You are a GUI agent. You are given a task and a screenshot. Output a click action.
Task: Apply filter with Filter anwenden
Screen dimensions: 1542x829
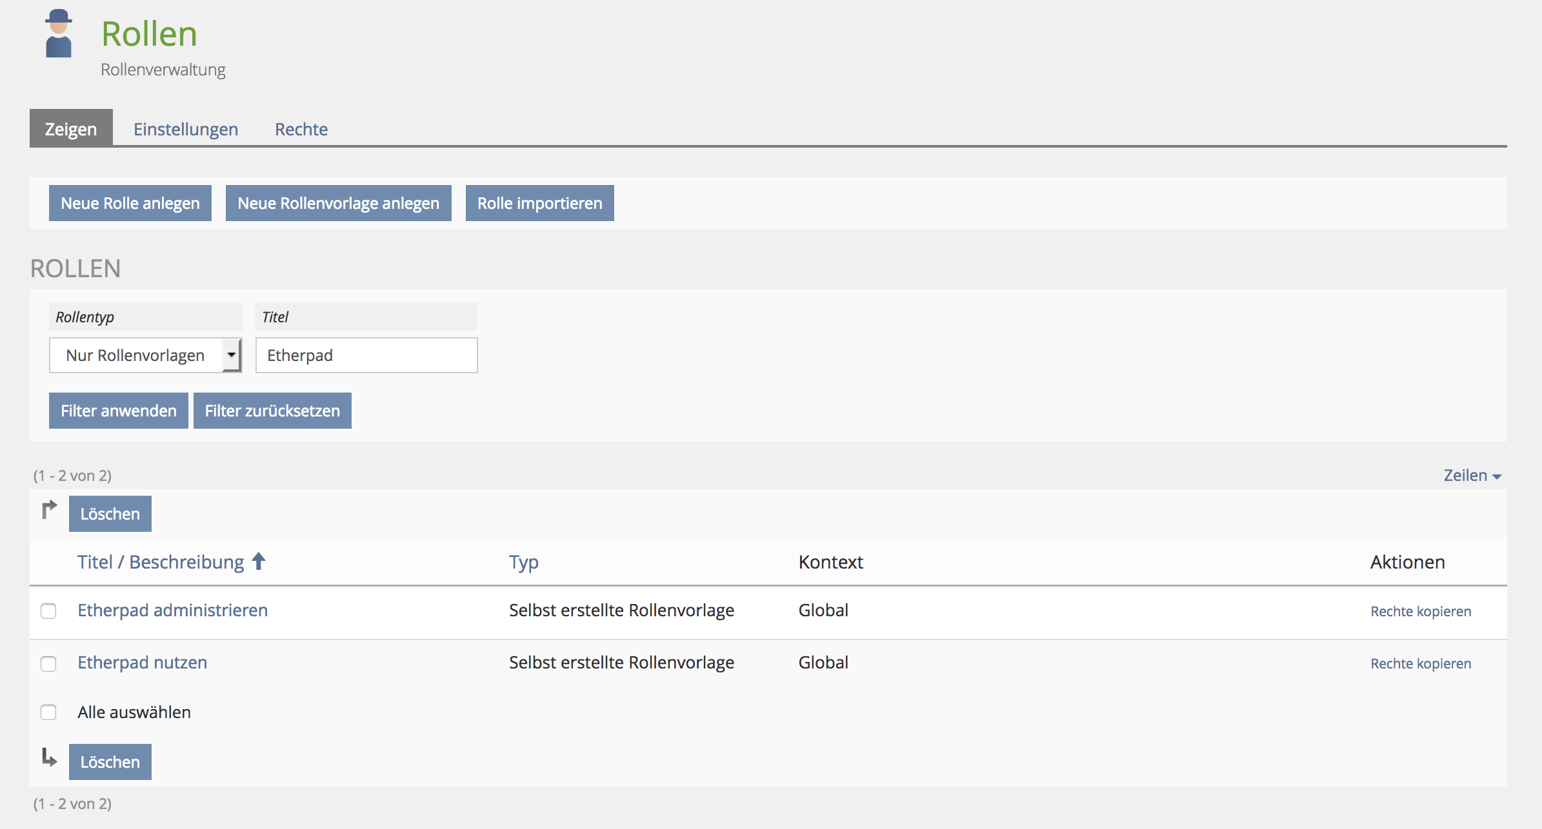coord(119,411)
